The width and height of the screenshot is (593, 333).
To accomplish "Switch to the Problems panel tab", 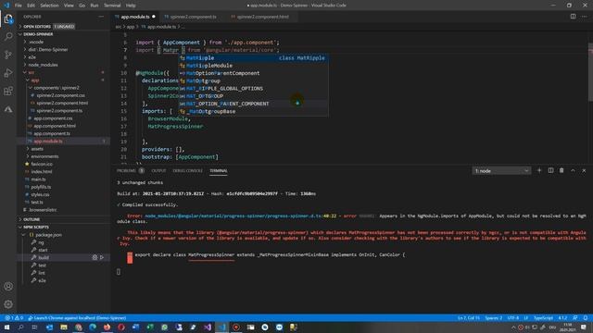I will point(130,170).
